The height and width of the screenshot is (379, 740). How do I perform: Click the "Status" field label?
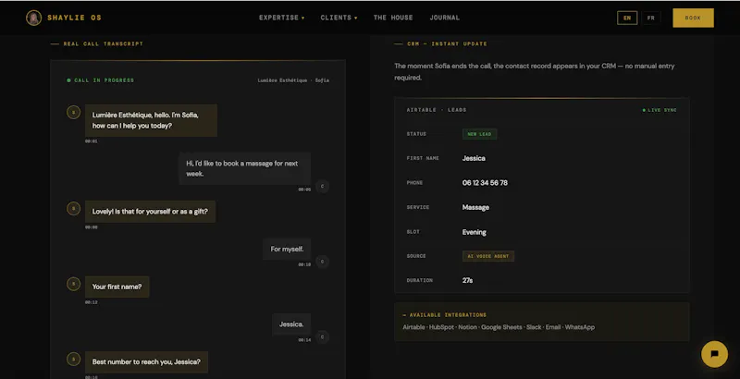(x=416, y=134)
